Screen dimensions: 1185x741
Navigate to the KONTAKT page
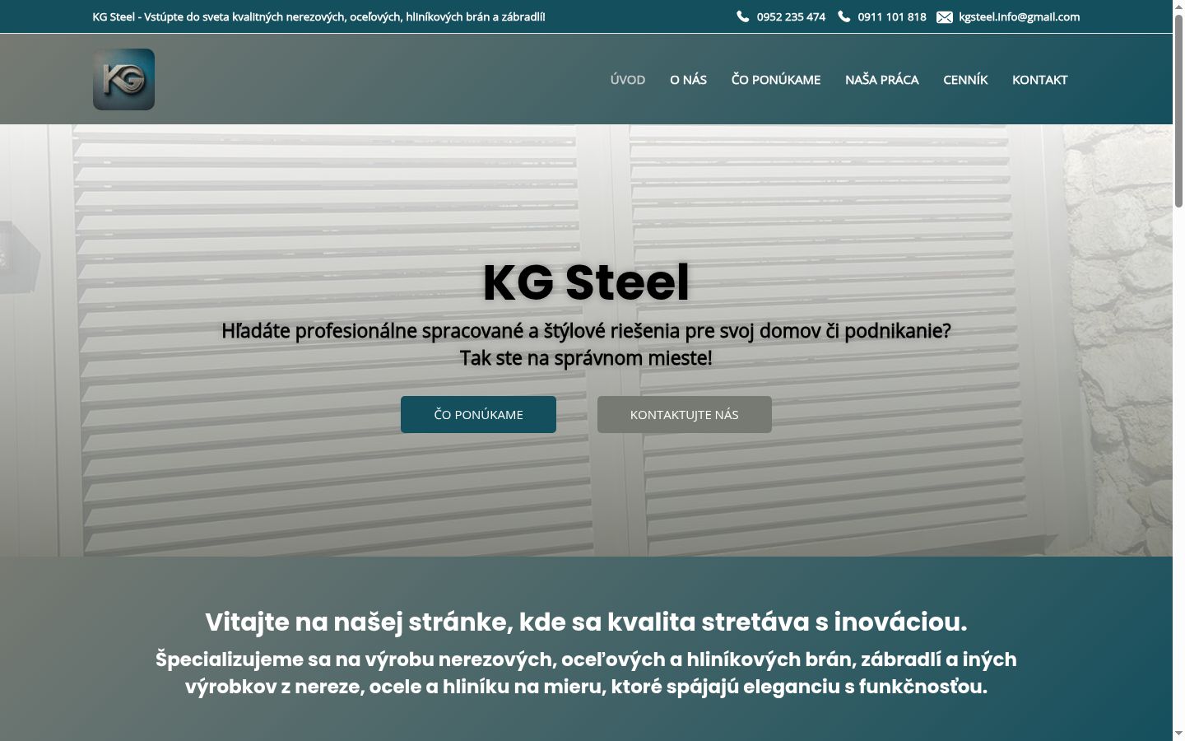(1039, 80)
